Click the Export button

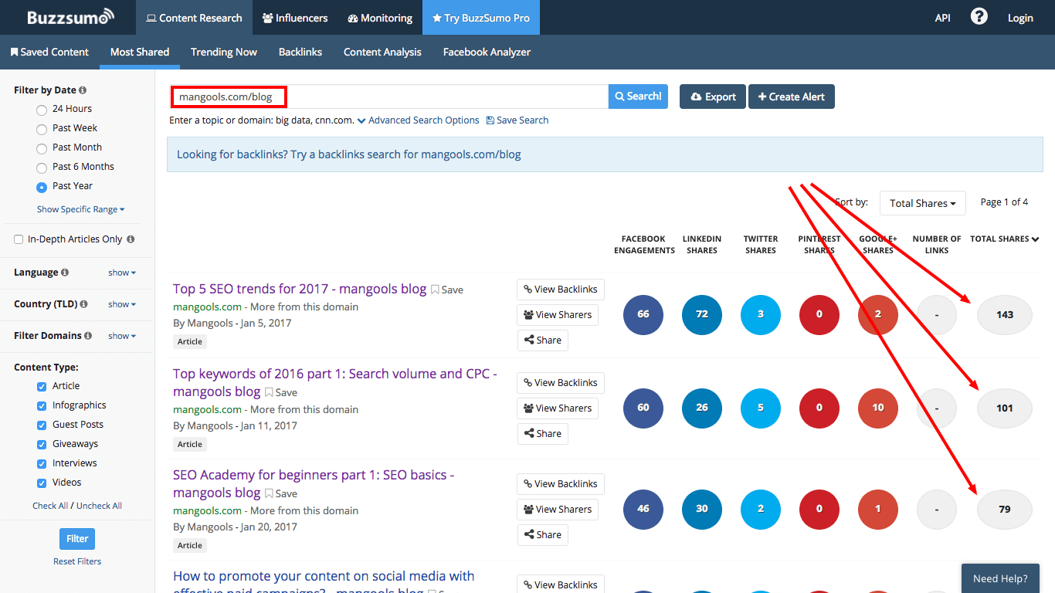click(x=713, y=97)
